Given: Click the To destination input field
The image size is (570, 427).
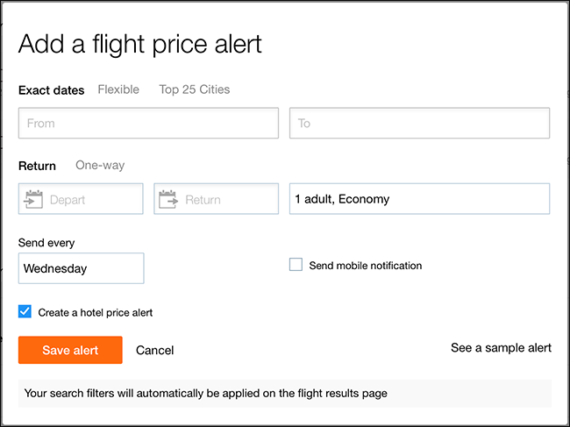Looking at the screenshot, I should click(x=419, y=124).
